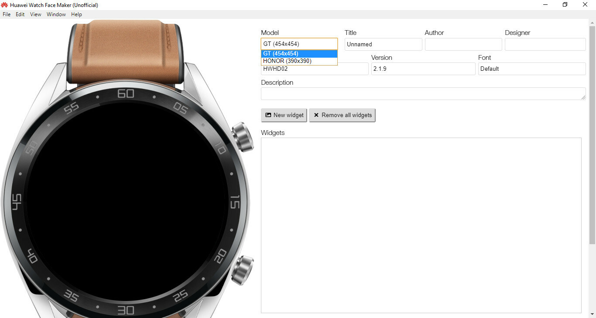
Task: Click the Model dropdown showing GT (454x454)
Action: point(299,44)
